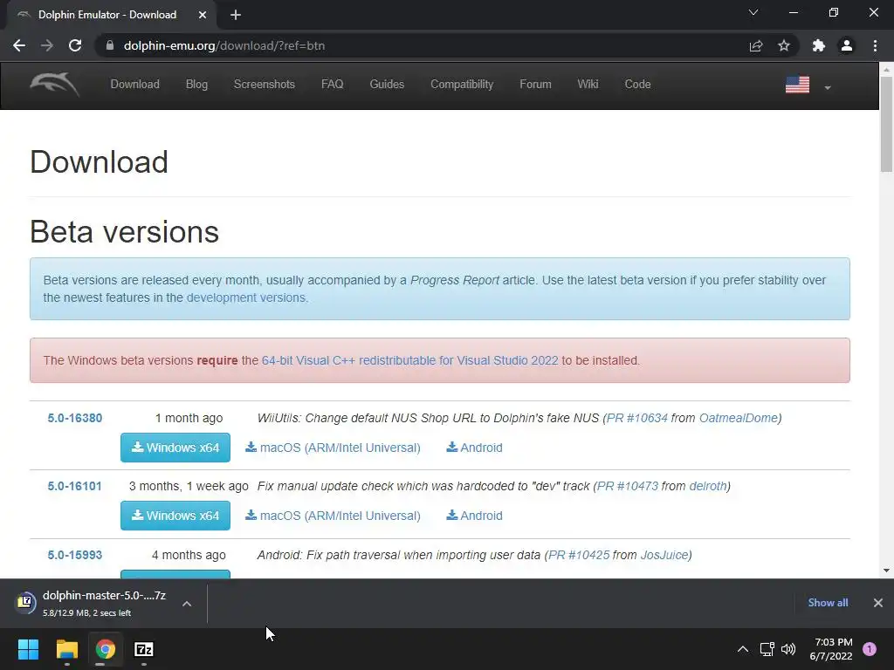Follow the development versions link
Screen dimensions: 894x670
tap(246, 297)
